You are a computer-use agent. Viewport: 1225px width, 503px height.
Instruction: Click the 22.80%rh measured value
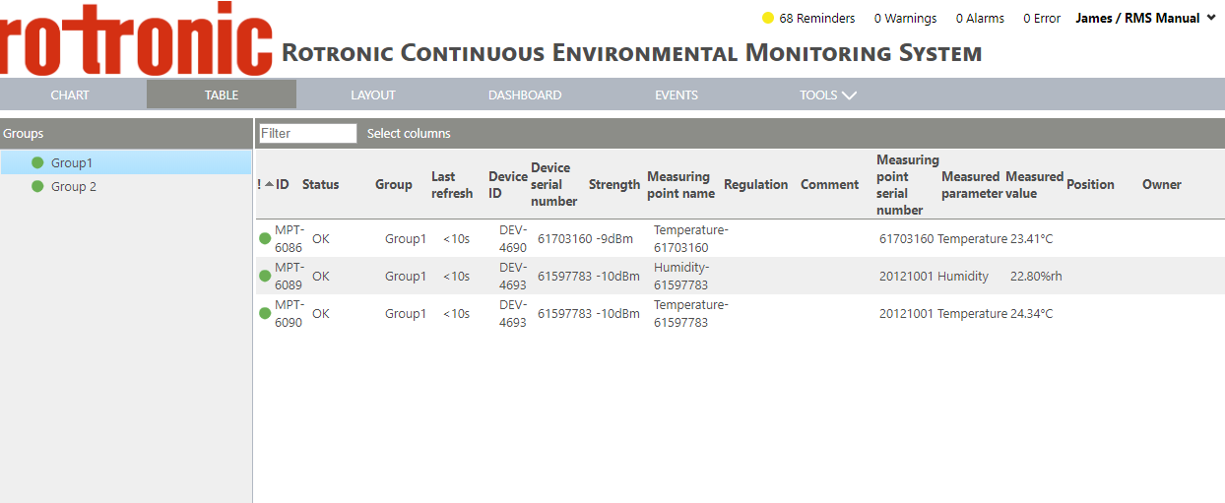[1036, 276]
